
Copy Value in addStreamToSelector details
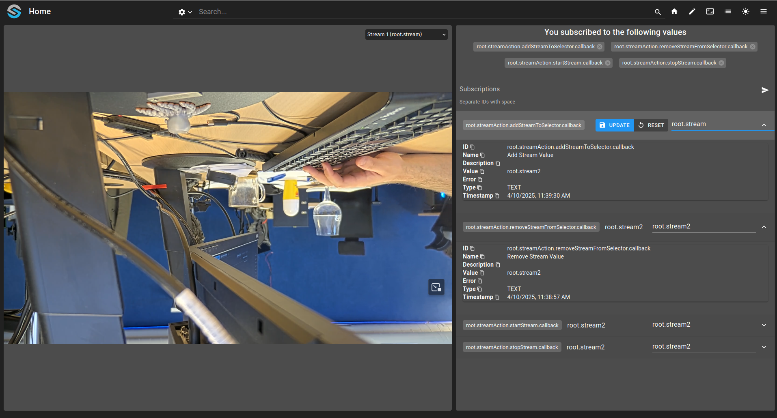click(x=482, y=171)
